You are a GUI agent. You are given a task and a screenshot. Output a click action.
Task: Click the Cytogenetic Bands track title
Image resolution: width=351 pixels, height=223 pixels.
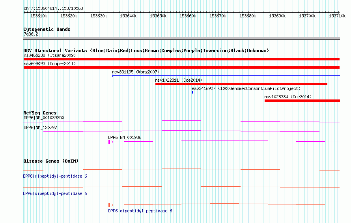click(47, 29)
